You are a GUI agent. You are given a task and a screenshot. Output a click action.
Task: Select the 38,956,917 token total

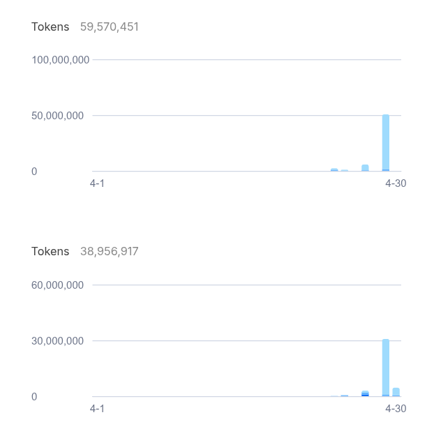110,251
